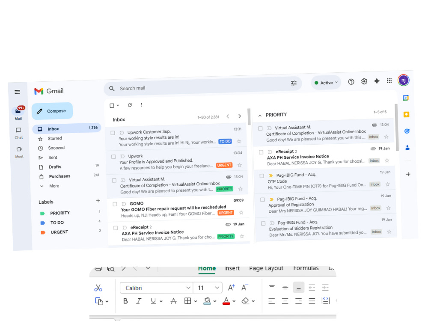Check the eReceipt email in Inbox list

tap(116, 228)
